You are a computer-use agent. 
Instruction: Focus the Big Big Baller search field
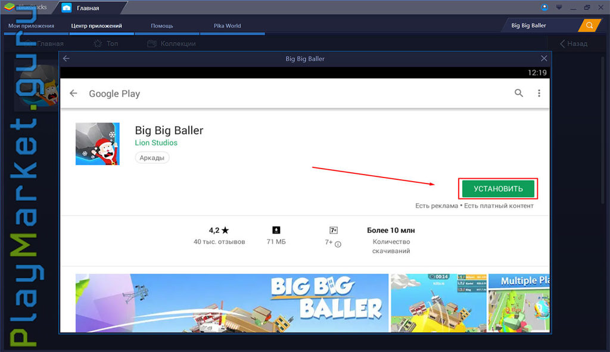541,25
